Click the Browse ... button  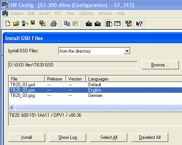coord(160,65)
